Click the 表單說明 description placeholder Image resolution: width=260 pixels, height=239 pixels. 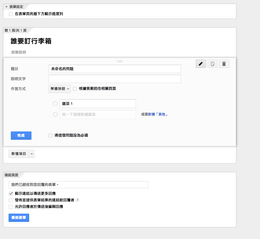pyautogui.click(x=18, y=52)
